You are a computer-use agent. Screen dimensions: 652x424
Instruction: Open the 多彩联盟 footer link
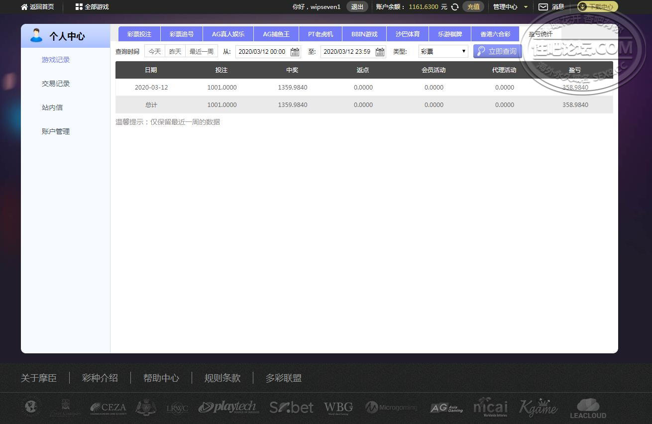coord(284,378)
